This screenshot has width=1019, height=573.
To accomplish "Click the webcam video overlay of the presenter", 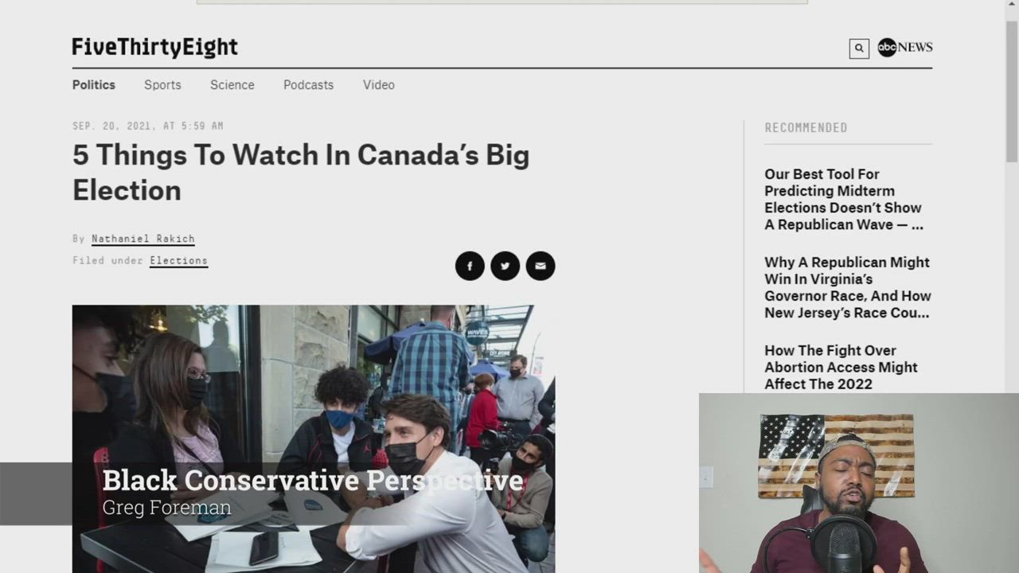I will pyautogui.click(x=859, y=483).
